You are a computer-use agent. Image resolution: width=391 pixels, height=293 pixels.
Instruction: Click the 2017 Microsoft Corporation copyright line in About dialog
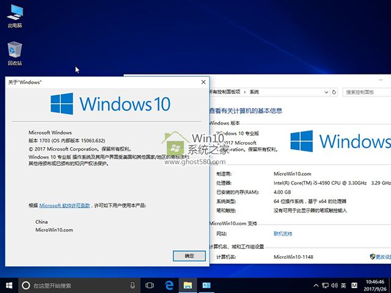click(80, 149)
